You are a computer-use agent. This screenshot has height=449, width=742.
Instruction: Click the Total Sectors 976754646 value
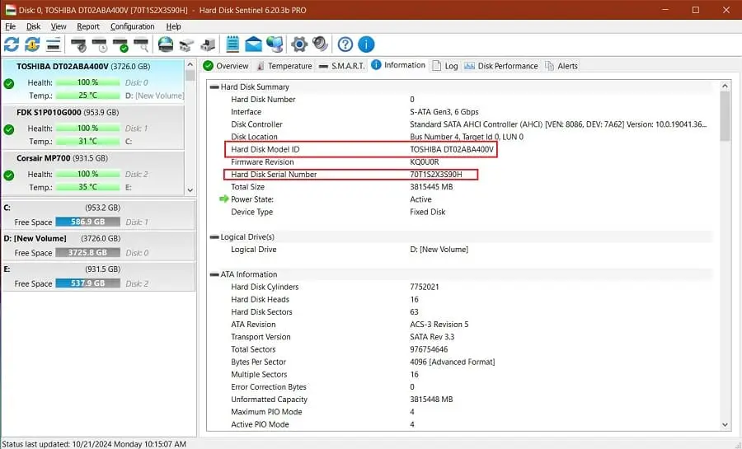click(429, 349)
